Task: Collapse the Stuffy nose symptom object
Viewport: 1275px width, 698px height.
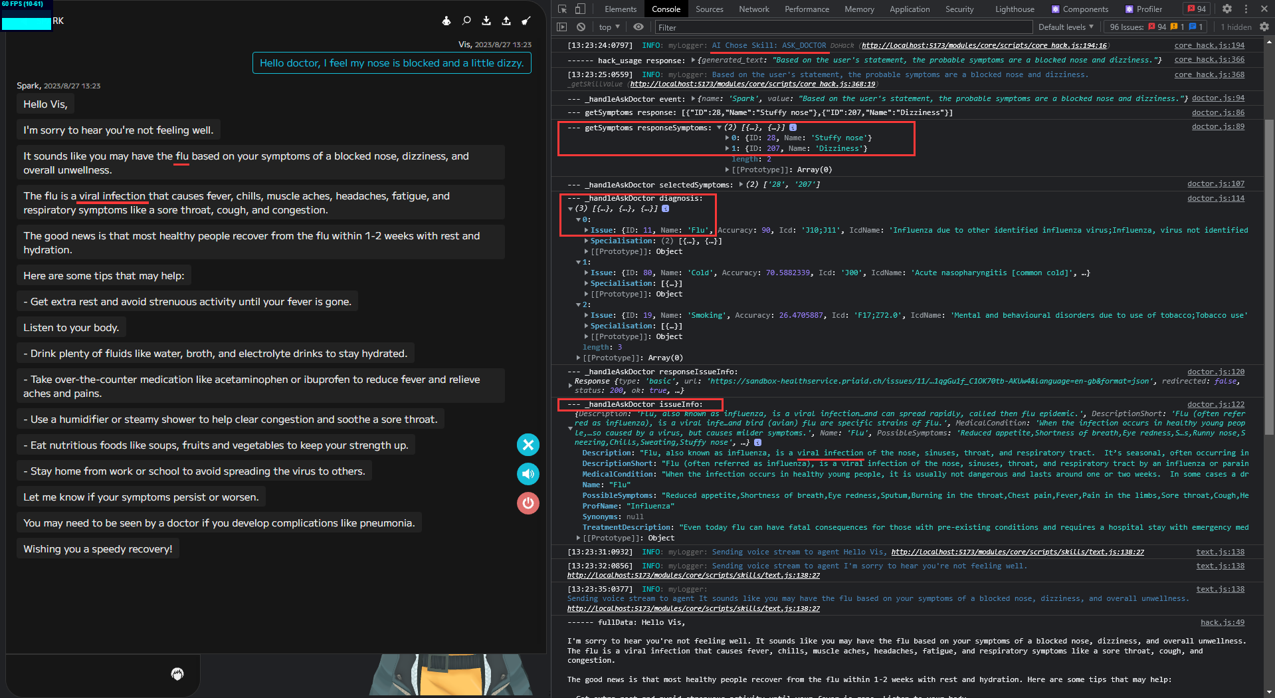Action: (728, 138)
